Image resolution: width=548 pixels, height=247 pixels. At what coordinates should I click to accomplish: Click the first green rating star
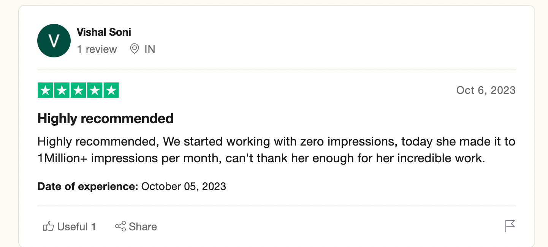(x=46, y=90)
